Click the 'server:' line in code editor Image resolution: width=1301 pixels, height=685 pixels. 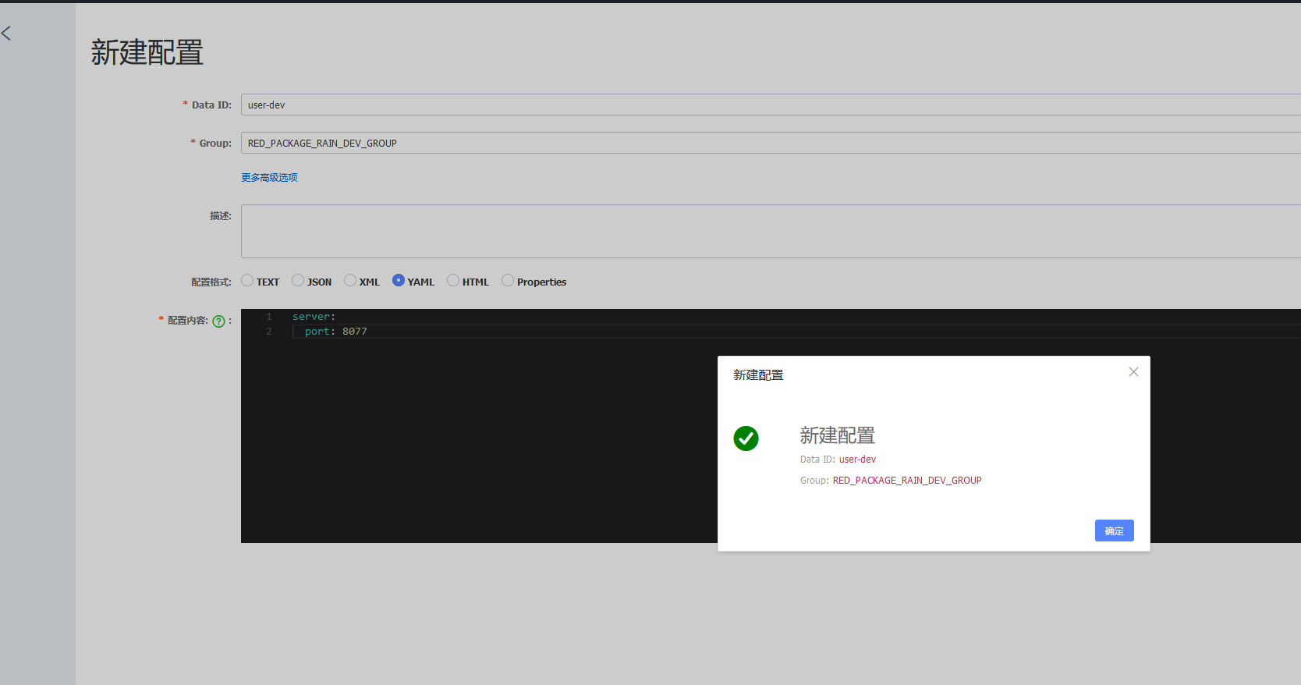[314, 317]
